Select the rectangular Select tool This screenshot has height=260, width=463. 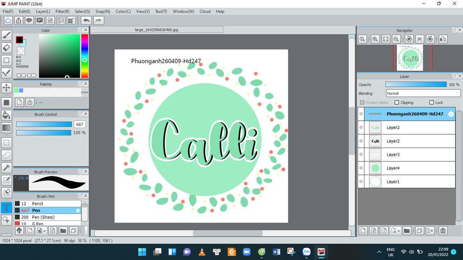[x=6, y=143]
